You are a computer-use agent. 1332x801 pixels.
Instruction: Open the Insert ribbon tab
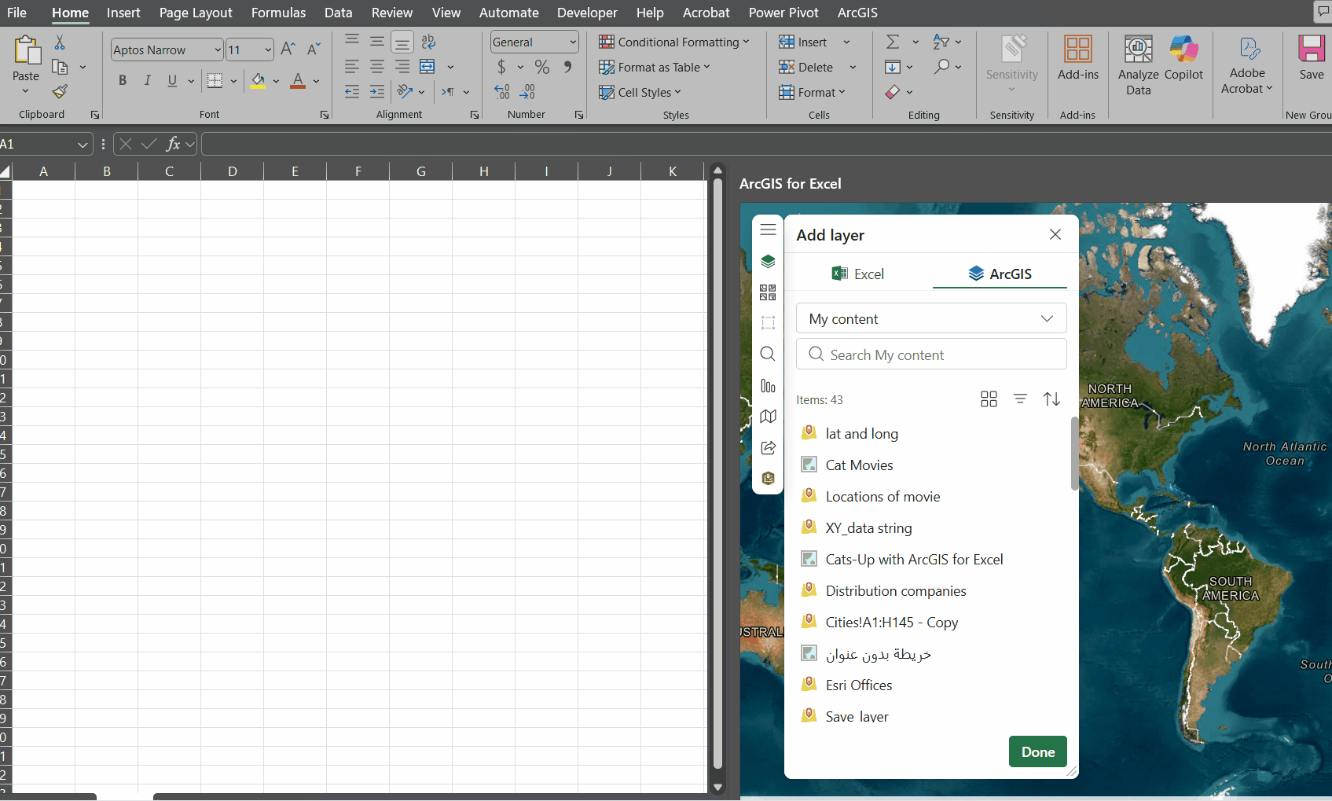[123, 13]
